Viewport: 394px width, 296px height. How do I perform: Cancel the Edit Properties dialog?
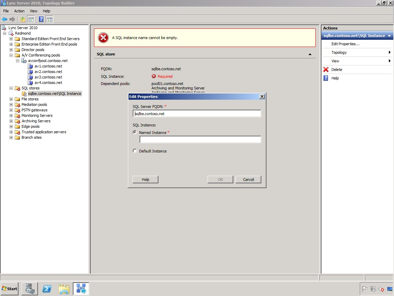[x=248, y=180]
